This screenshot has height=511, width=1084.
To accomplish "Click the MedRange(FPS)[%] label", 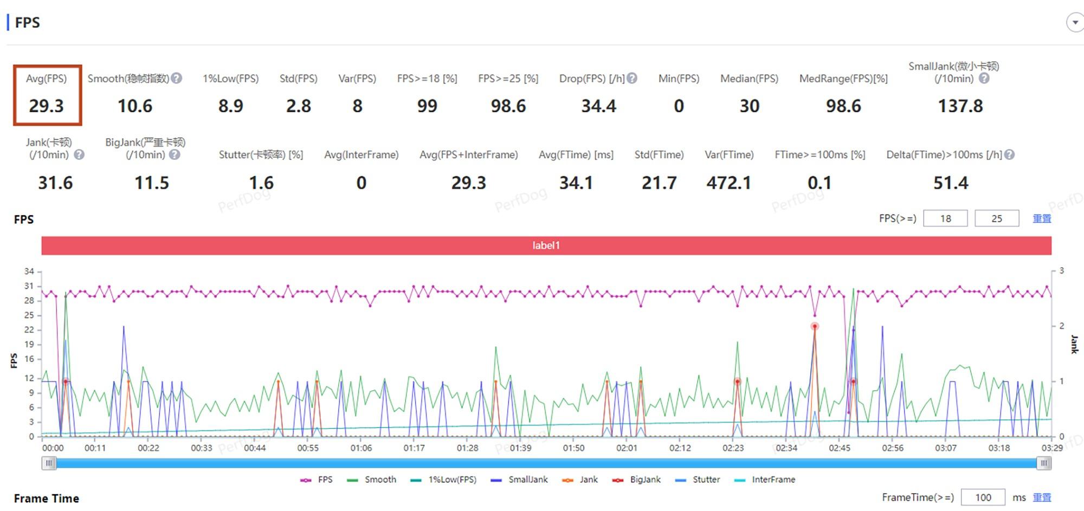I will [843, 79].
